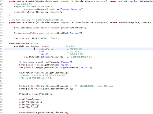Click "ServletContext" type on line 37

click(x=23, y=28)
